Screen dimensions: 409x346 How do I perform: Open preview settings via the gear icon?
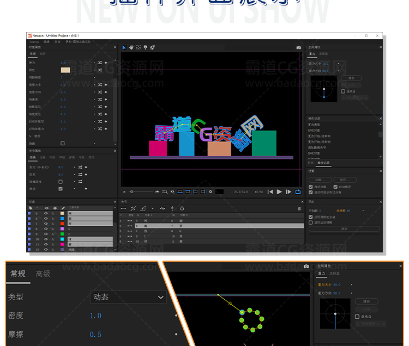[210, 191]
